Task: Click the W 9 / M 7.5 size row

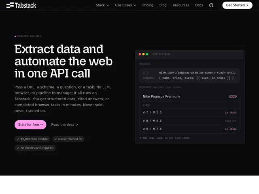Action: click(x=190, y=129)
